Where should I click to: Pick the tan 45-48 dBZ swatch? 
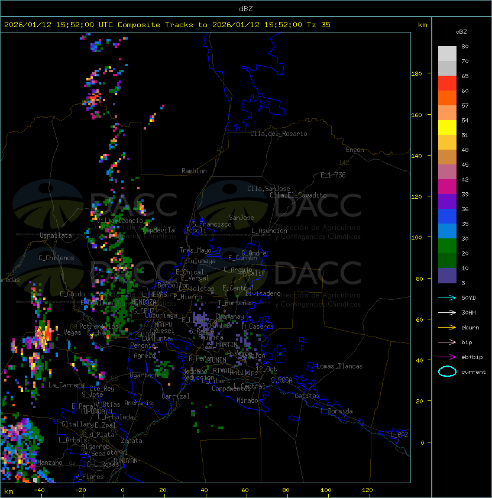447,157
